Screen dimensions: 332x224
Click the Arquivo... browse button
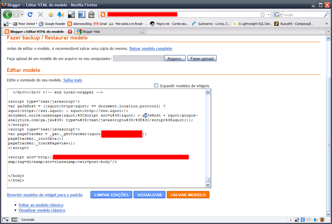click(175, 58)
